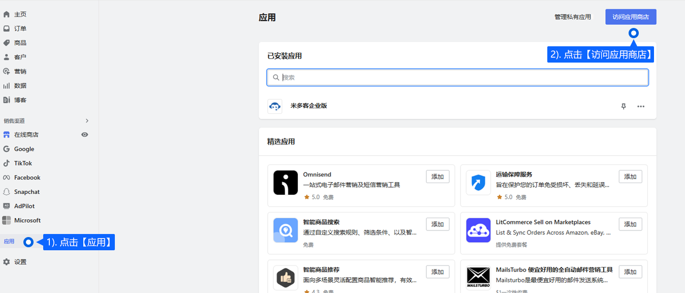This screenshot has width=685, height=293.
Task: Pin the 米多客企业版 app
Action: (624, 106)
